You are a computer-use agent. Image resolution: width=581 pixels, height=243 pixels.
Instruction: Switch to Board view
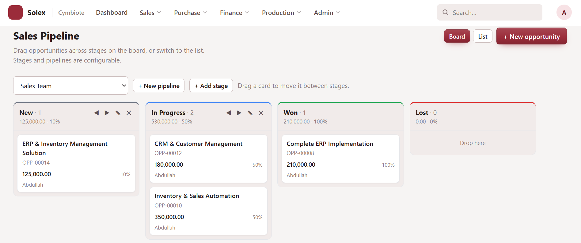pyautogui.click(x=457, y=36)
